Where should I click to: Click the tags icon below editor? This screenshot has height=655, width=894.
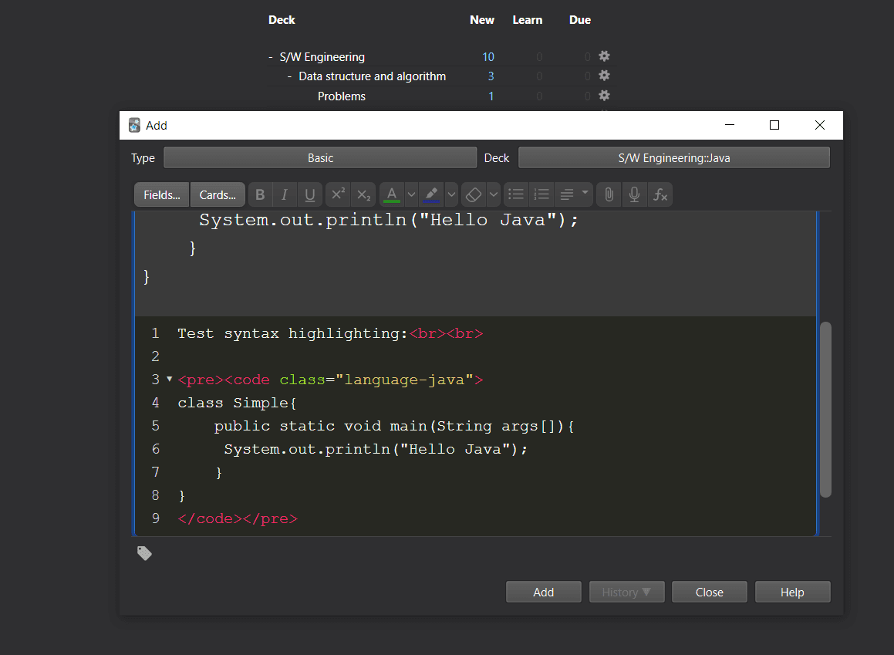coord(144,553)
